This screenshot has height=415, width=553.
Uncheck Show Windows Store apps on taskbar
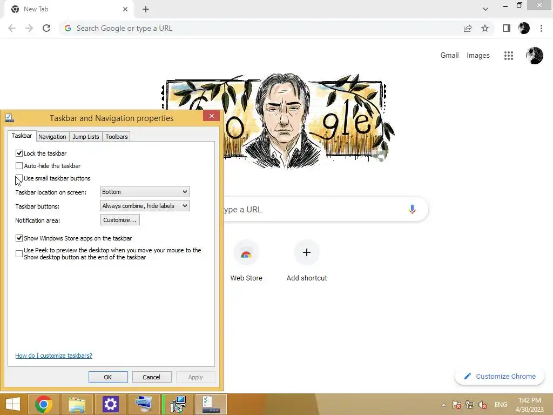pyautogui.click(x=19, y=238)
